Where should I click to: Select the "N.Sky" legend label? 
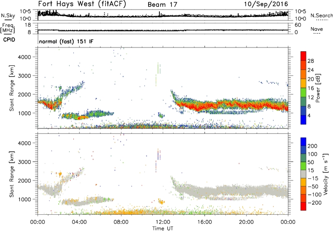8,15
